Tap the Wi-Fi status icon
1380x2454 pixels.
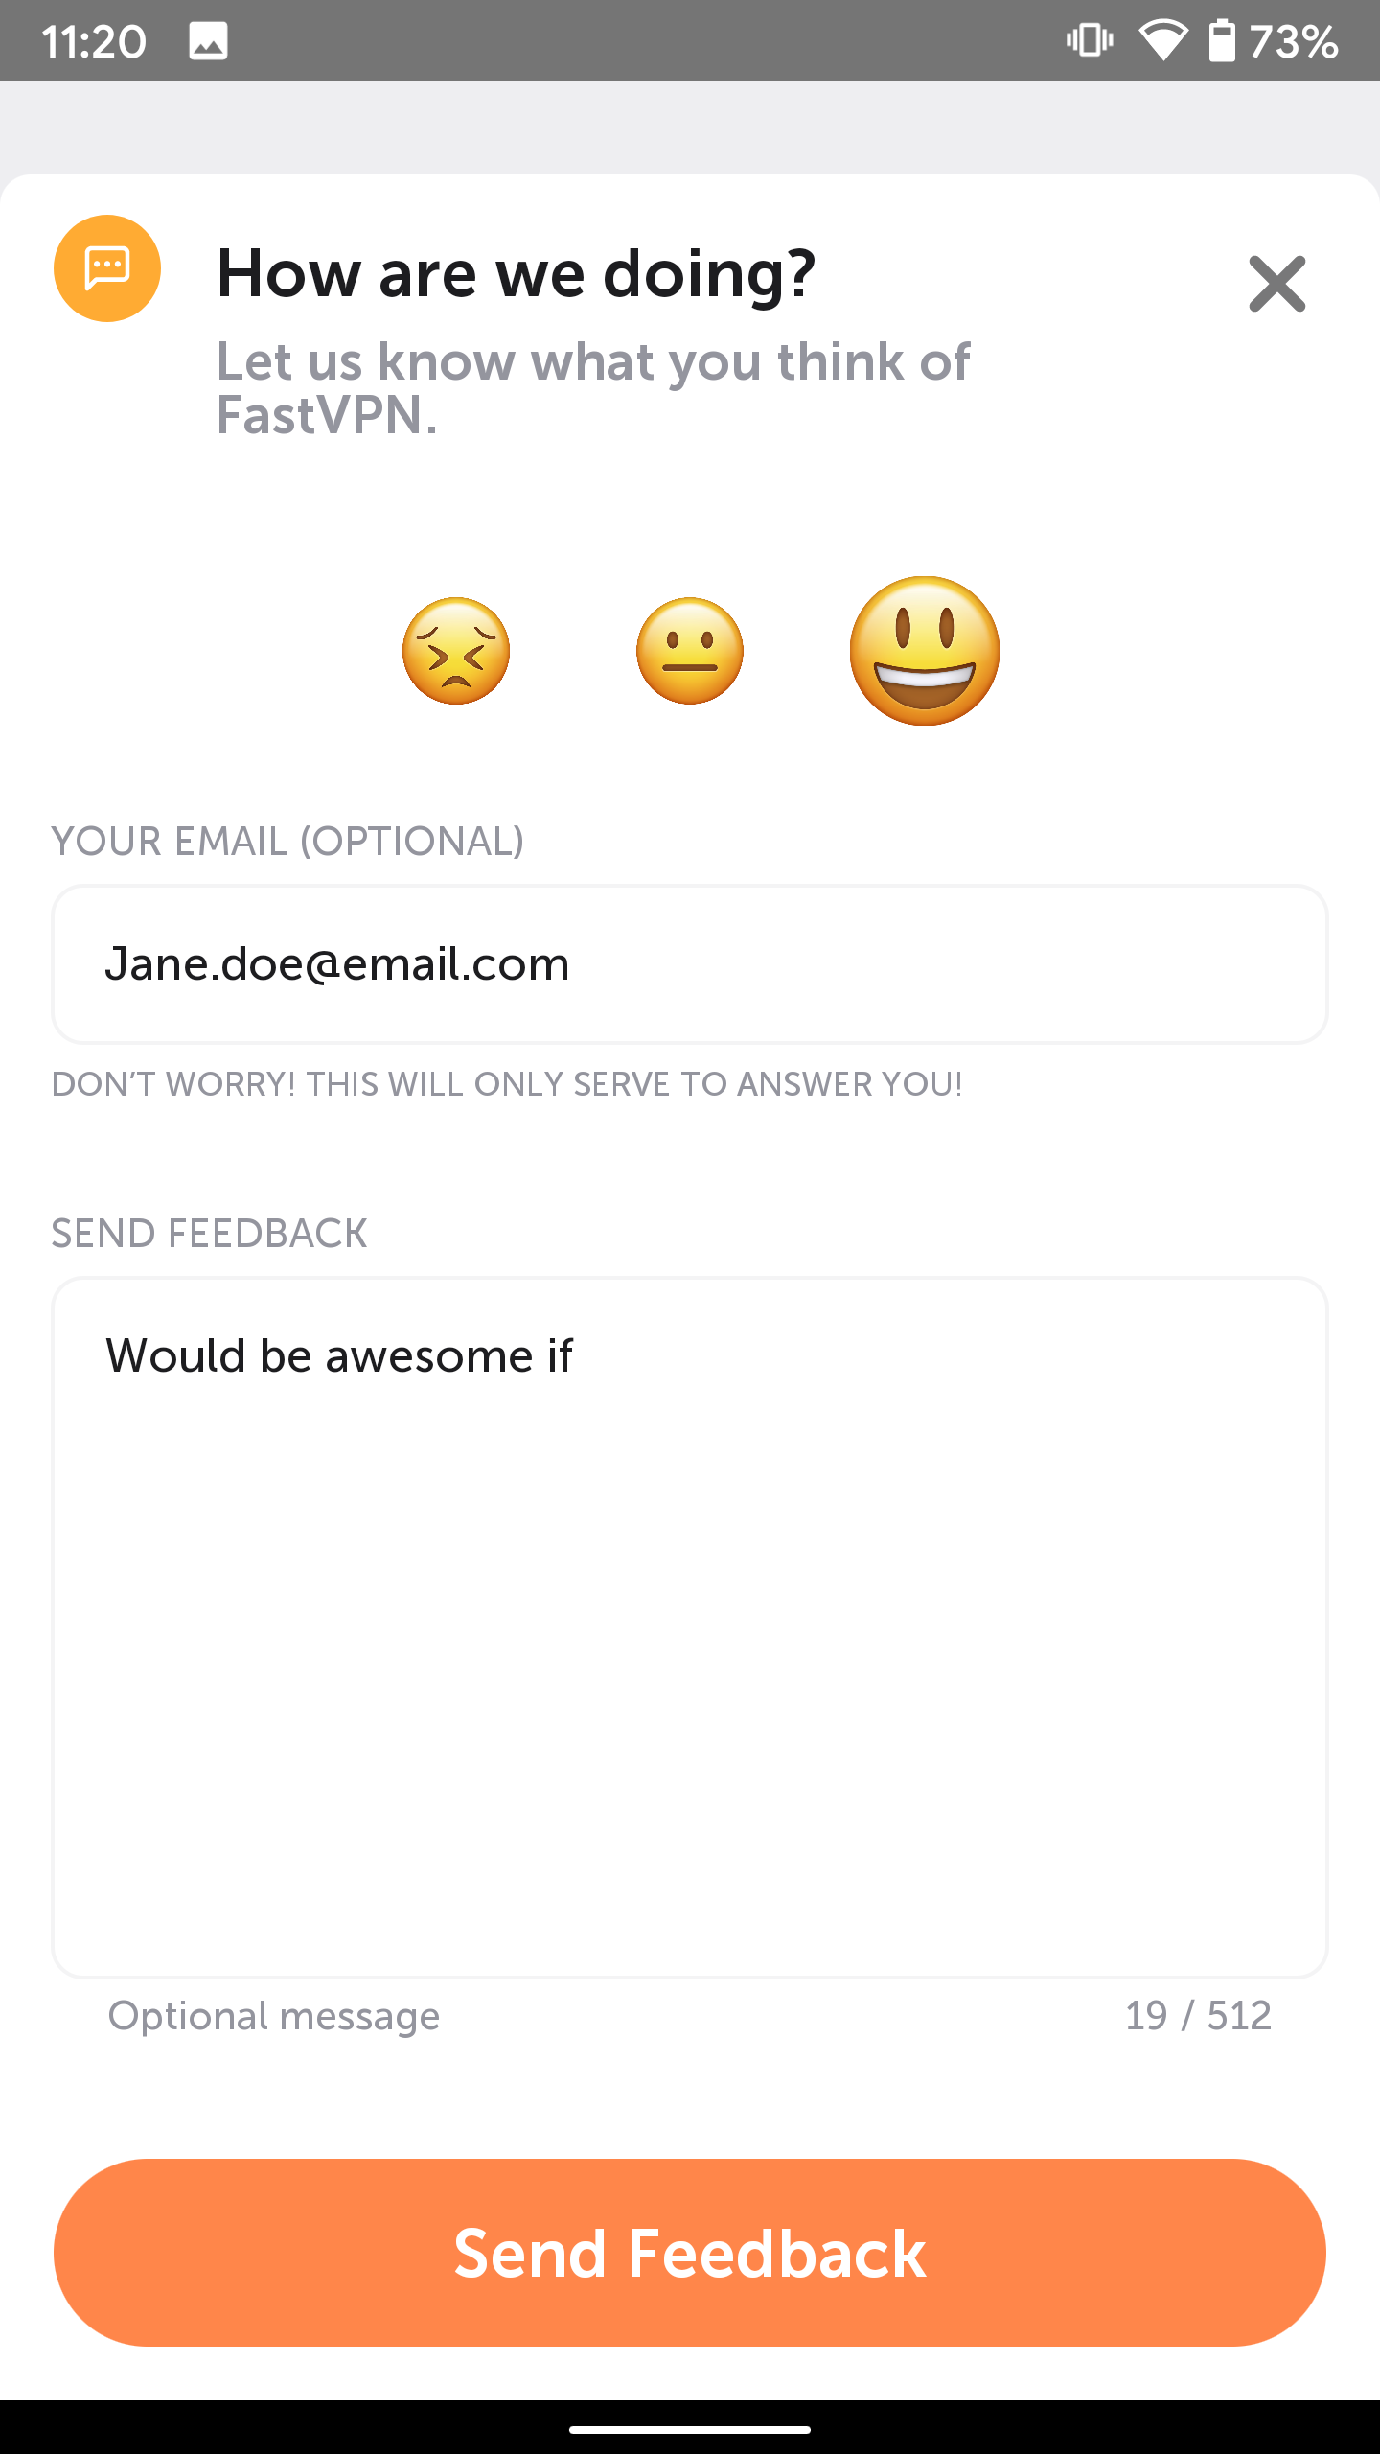point(1162,40)
